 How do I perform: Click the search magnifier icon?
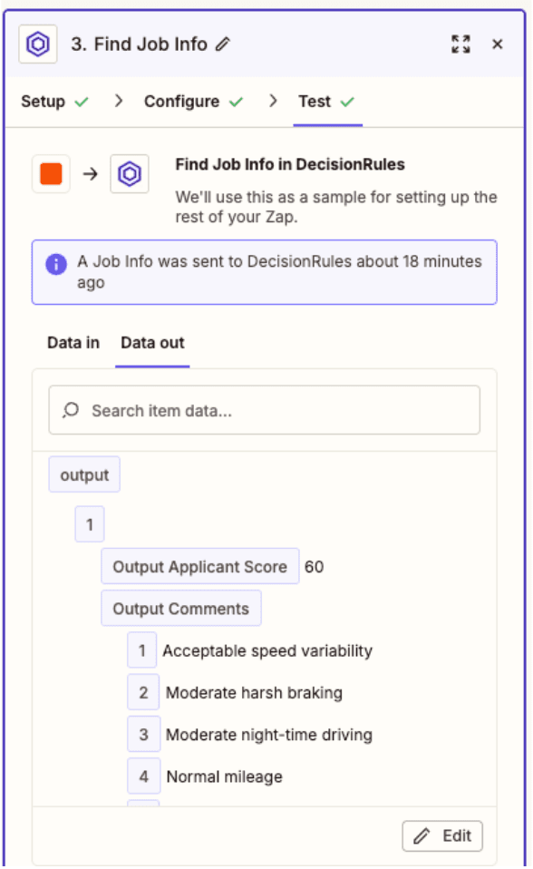pos(71,411)
